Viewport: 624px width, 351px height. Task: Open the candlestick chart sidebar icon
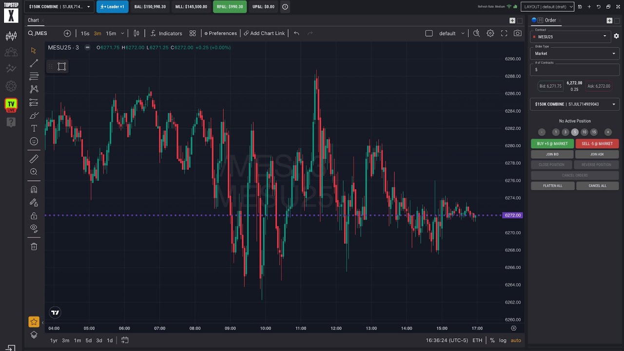click(11, 37)
